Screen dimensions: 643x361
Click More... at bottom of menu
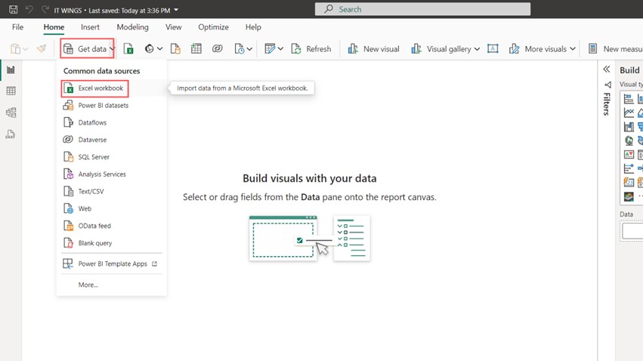[x=88, y=285]
